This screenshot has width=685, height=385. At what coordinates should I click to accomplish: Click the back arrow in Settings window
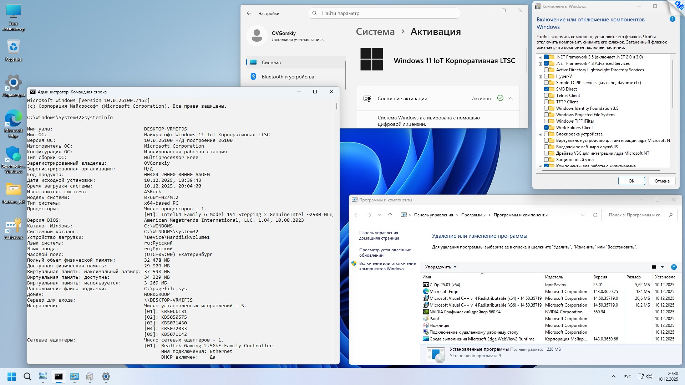(249, 13)
